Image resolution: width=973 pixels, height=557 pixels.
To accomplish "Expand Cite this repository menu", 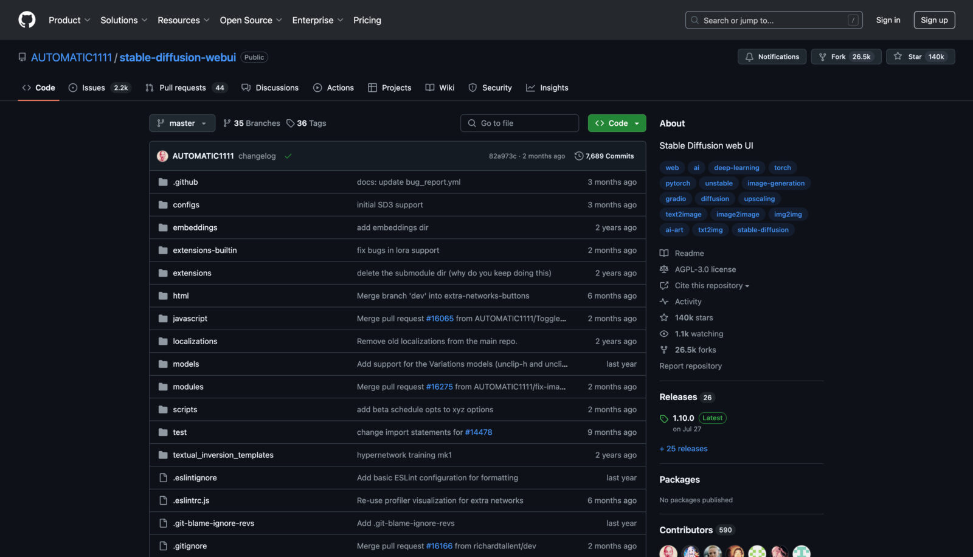I will pyautogui.click(x=712, y=286).
